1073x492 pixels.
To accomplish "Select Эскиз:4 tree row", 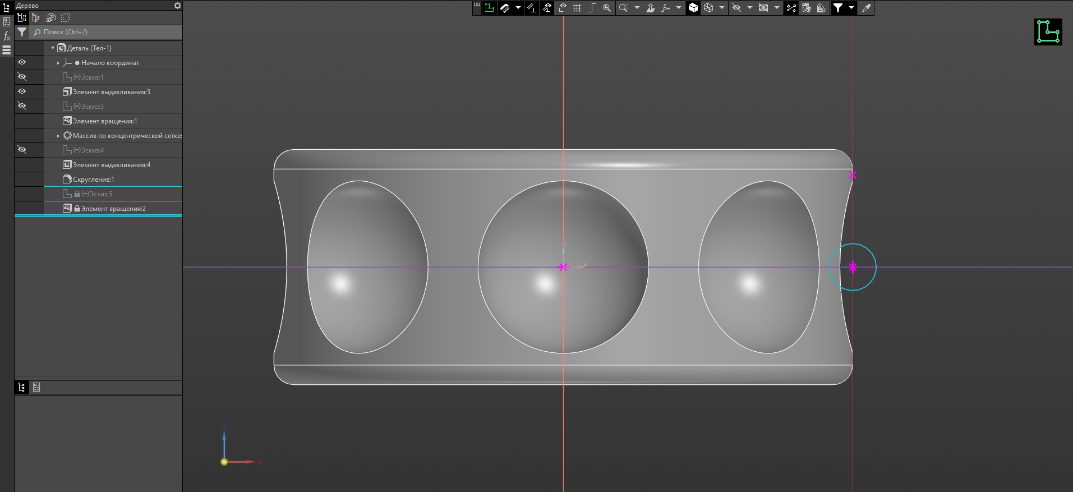I will (x=113, y=150).
